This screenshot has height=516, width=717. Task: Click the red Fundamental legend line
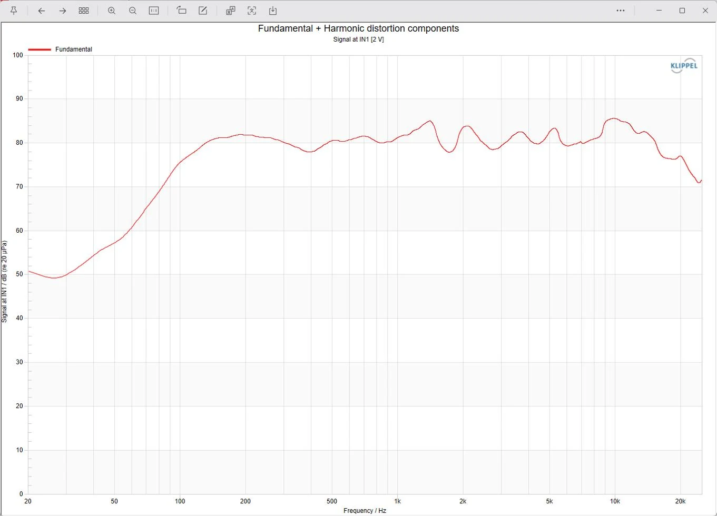pos(40,49)
